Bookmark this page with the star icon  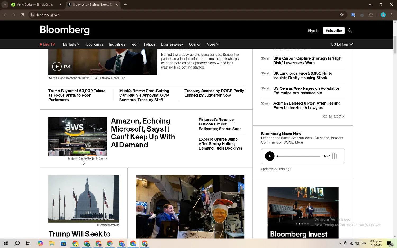tap(342, 15)
